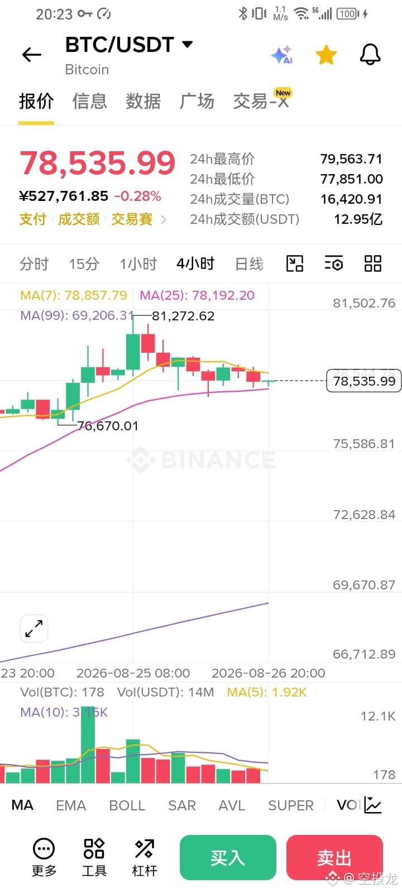402x893 pixels.
Task: Select the EMA indicator
Action: coord(71,805)
